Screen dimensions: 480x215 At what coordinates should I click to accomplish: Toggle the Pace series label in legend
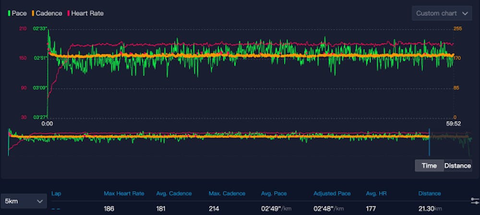(19, 13)
